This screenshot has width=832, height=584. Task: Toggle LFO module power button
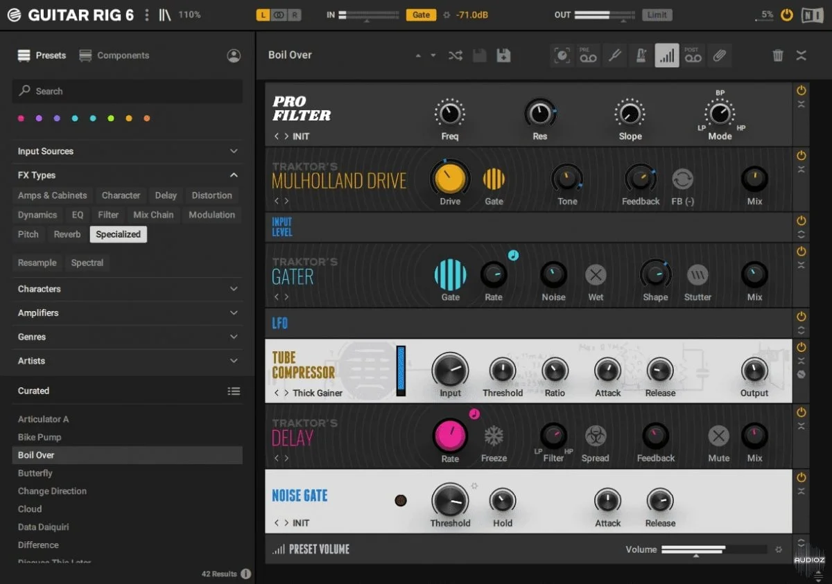pyautogui.click(x=801, y=317)
